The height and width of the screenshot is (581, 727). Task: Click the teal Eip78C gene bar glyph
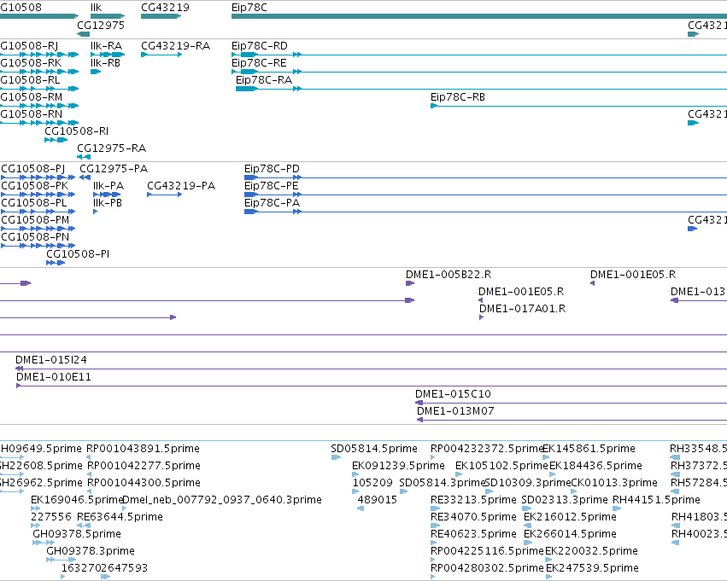tap(479, 16)
